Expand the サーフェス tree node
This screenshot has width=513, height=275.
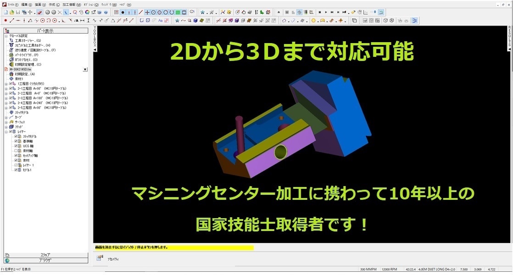point(6,122)
